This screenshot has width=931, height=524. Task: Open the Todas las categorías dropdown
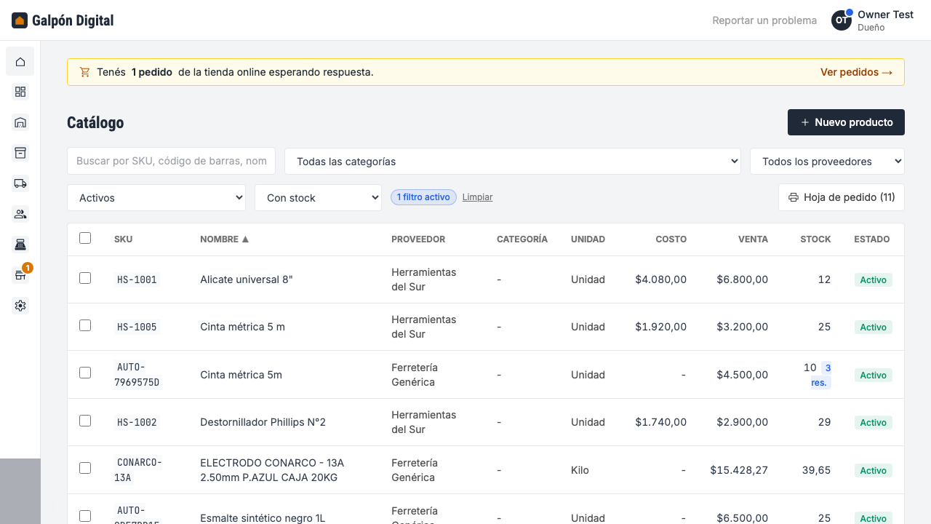coord(513,162)
